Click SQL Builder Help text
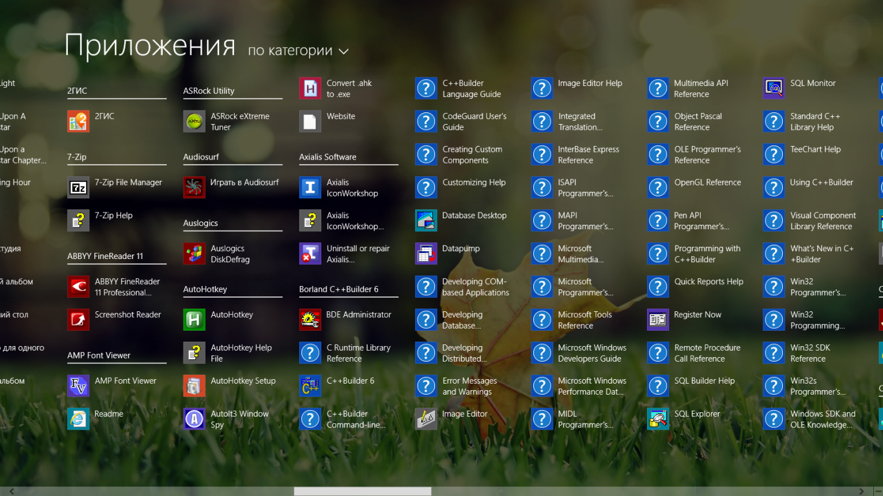This screenshot has width=883, height=496. pos(705,381)
